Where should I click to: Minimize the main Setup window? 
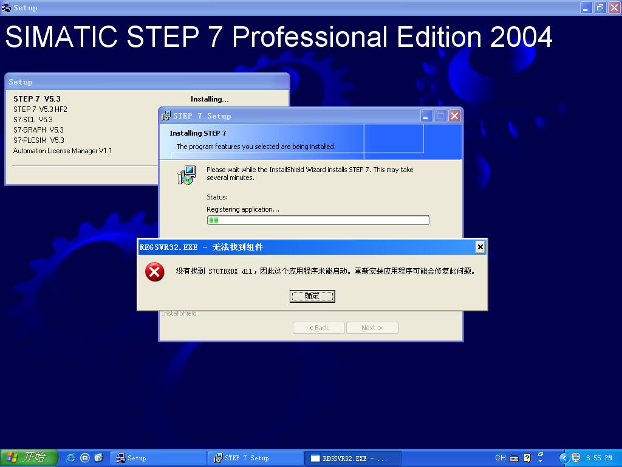[586, 7]
